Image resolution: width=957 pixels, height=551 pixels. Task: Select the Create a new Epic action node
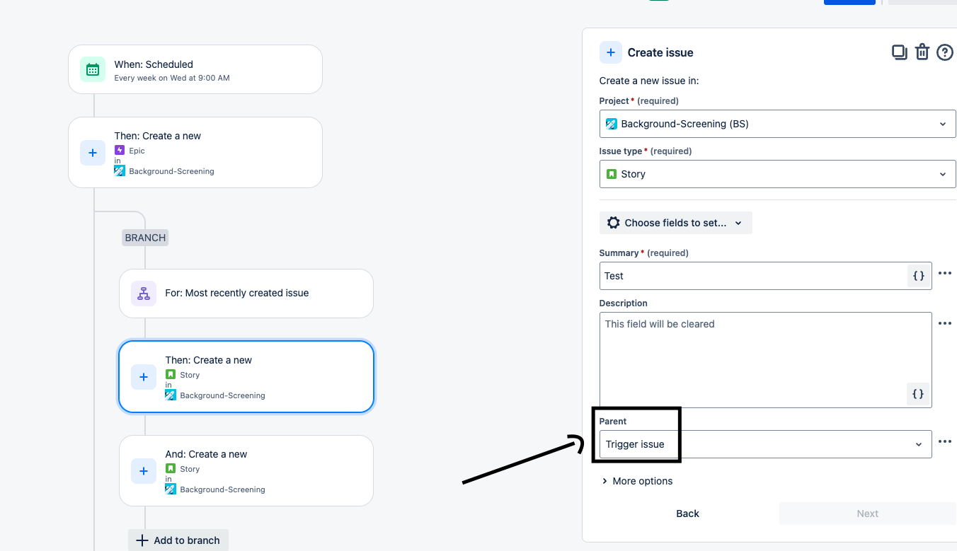click(x=195, y=152)
